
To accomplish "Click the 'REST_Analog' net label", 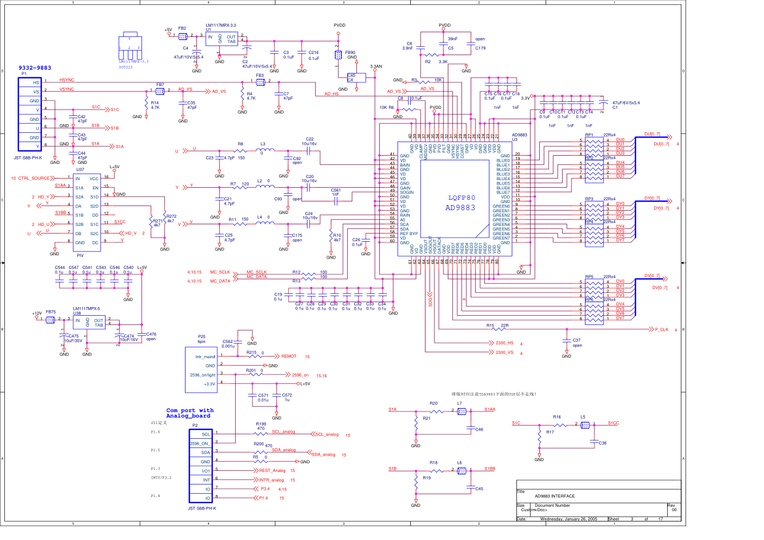I will point(272,470).
